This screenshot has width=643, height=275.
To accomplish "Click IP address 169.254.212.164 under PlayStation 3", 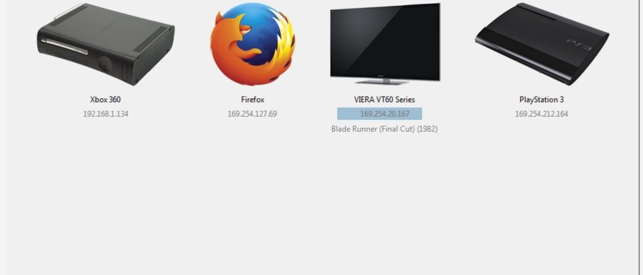I will coord(542,114).
